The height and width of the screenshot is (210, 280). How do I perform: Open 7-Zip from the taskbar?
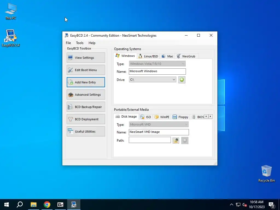[x=60, y=205]
